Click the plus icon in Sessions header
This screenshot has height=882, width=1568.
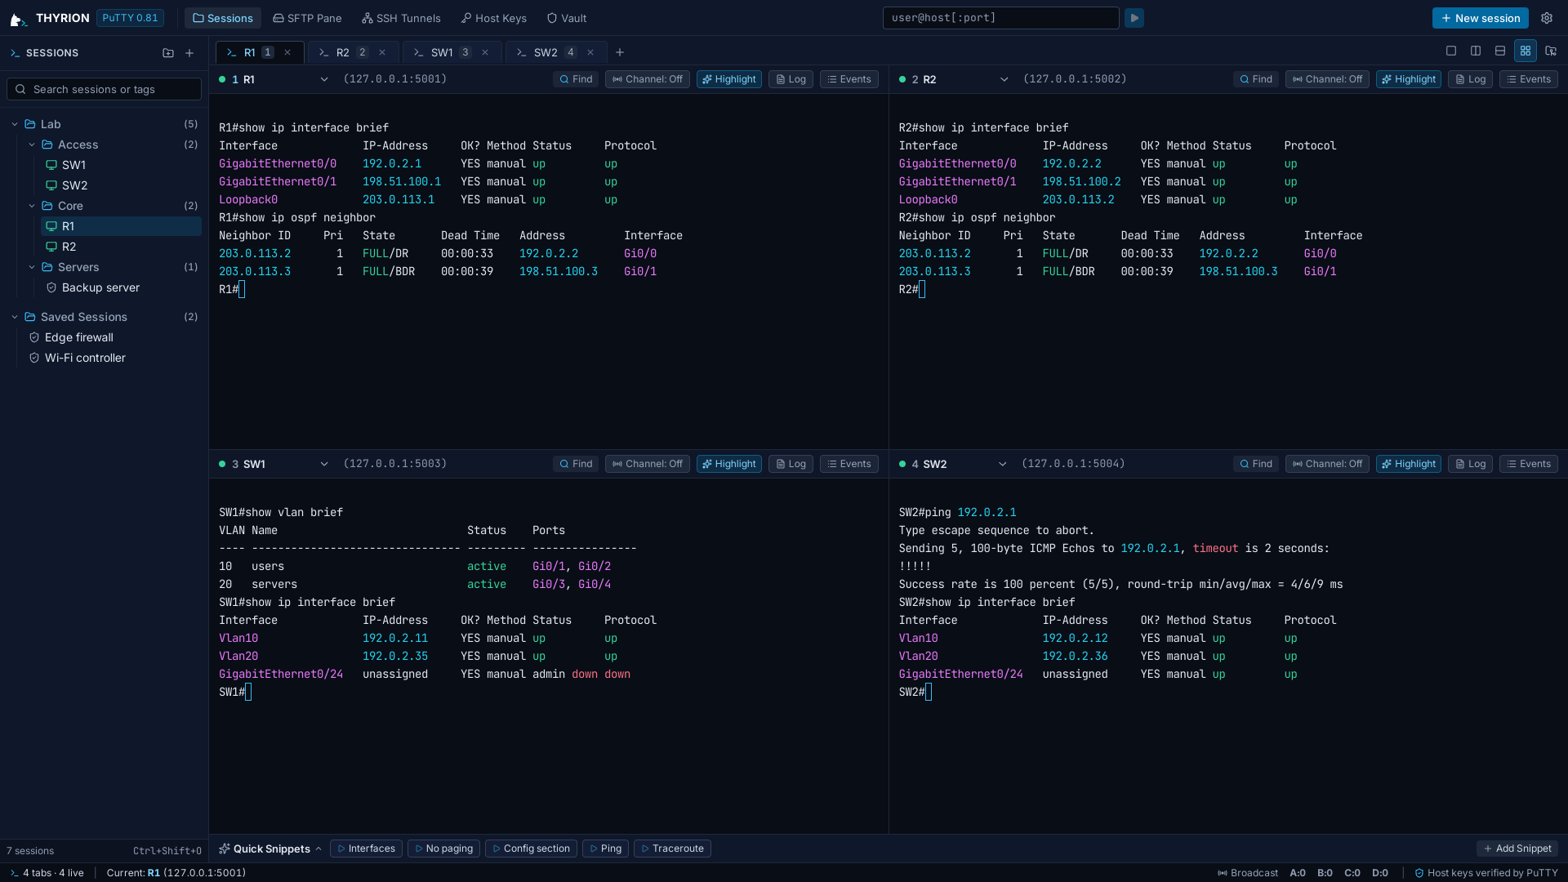tap(189, 53)
